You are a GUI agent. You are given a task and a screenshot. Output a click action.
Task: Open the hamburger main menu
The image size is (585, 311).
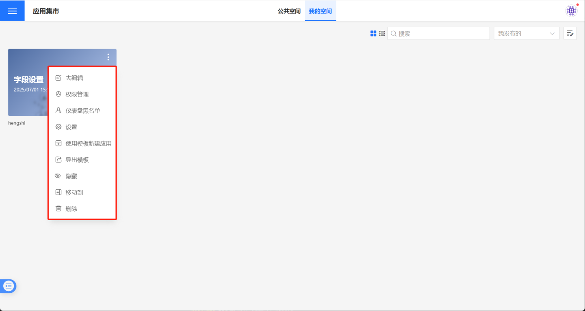pos(12,11)
